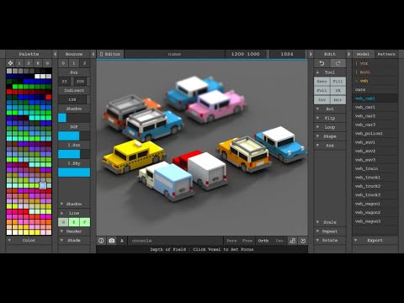The width and height of the screenshot is (404, 303).
Task: Expand the Shade section
Action: (74, 241)
